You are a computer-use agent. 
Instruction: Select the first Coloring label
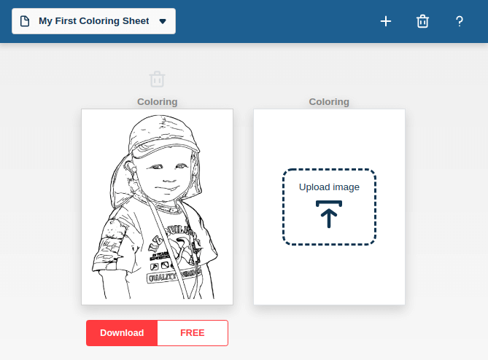coord(157,101)
